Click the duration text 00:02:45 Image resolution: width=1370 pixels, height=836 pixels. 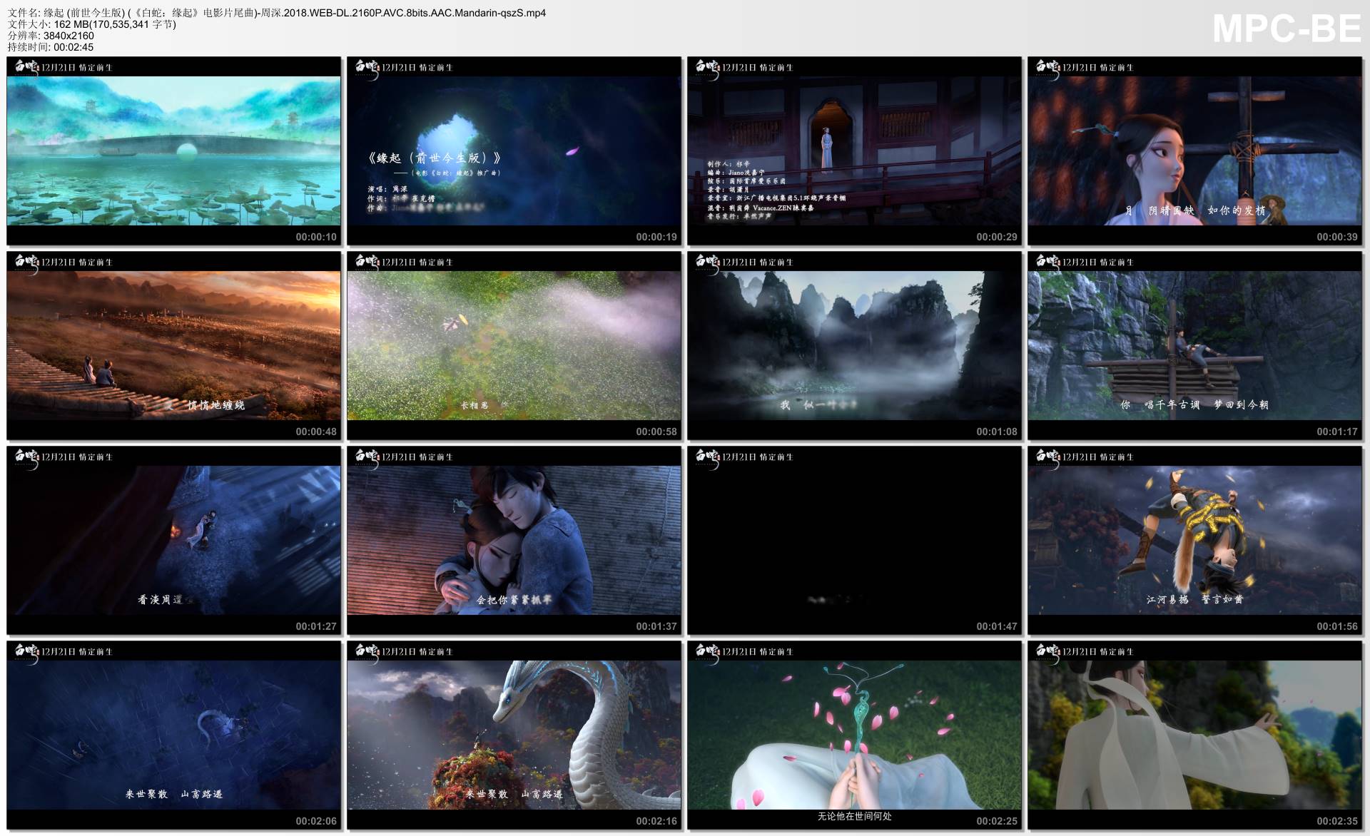tap(73, 47)
